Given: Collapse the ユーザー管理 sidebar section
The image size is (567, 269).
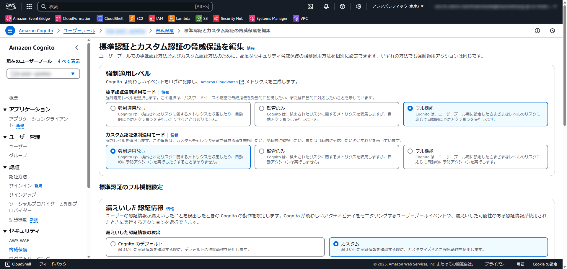Looking at the screenshot, I should [5, 137].
